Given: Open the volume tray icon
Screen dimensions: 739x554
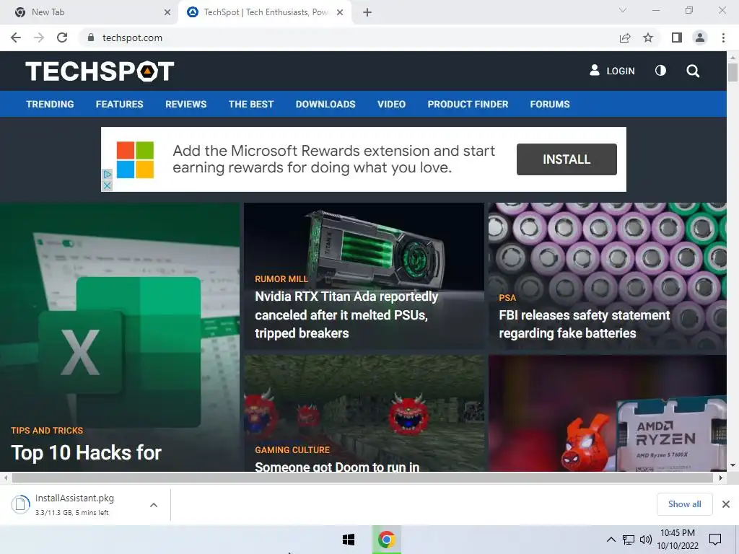Looking at the screenshot, I should pyautogui.click(x=646, y=540).
